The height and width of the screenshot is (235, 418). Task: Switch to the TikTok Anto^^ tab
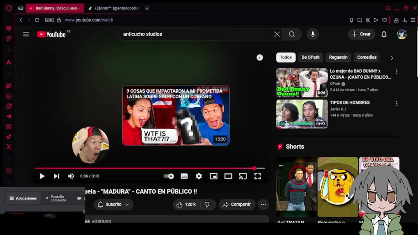click(114, 8)
